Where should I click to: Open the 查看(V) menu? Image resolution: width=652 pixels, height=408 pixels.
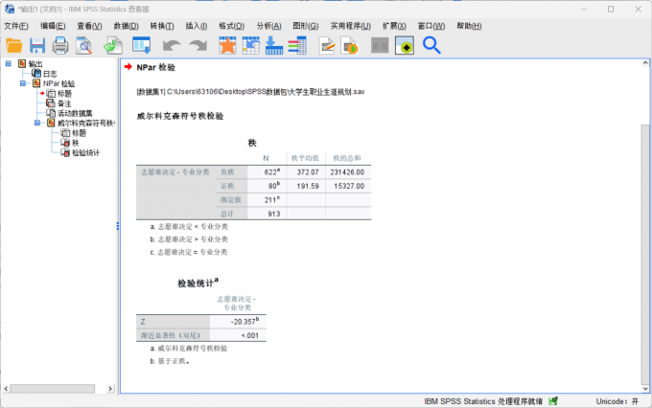pos(89,26)
